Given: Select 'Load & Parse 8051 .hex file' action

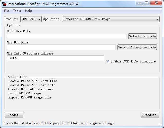Looking at the screenshot, I should click(33, 81).
